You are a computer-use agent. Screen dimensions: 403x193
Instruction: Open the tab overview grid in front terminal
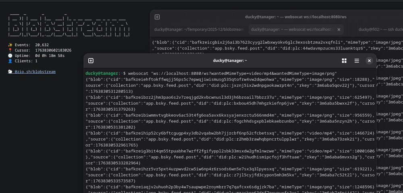[344, 61]
